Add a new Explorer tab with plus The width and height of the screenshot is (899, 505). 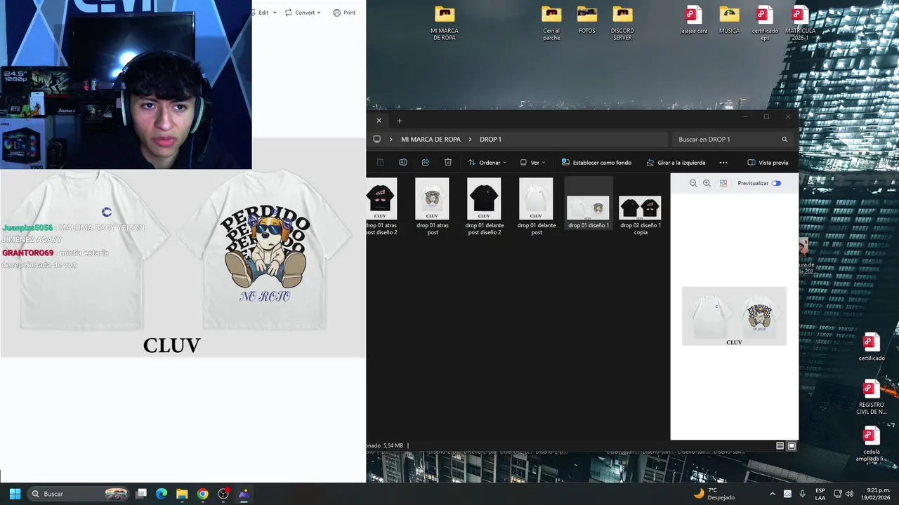[400, 121]
